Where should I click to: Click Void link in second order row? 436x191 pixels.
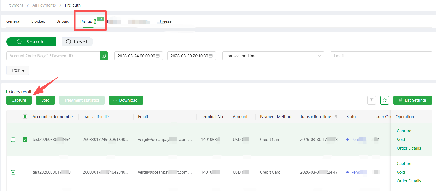[401, 172]
